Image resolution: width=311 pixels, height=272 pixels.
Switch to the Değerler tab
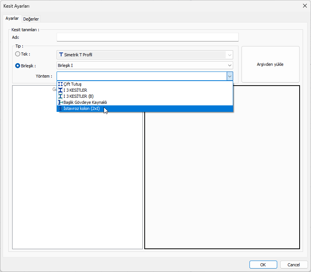coord(31,19)
